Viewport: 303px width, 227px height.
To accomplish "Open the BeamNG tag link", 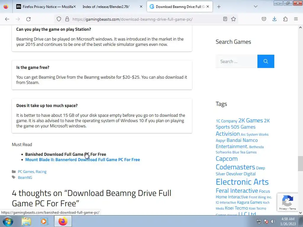I will click(x=25, y=177).
